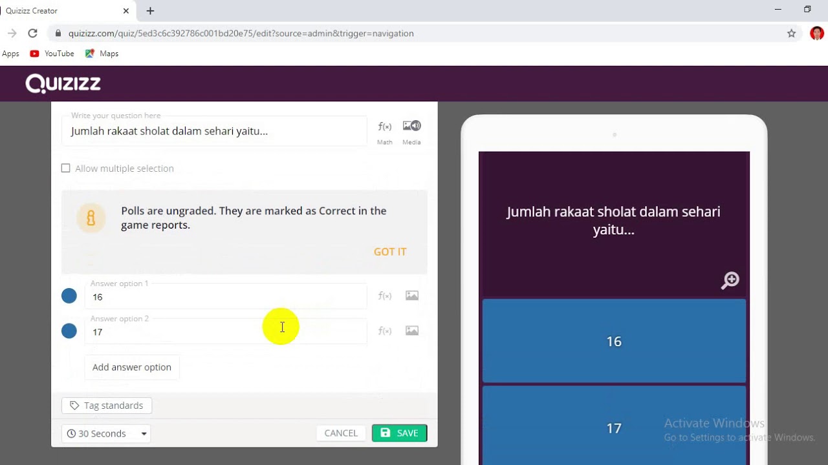Insert math in Answer option 1
The height and width of the screenshot is (465, 828).
(x=385, y=296)
